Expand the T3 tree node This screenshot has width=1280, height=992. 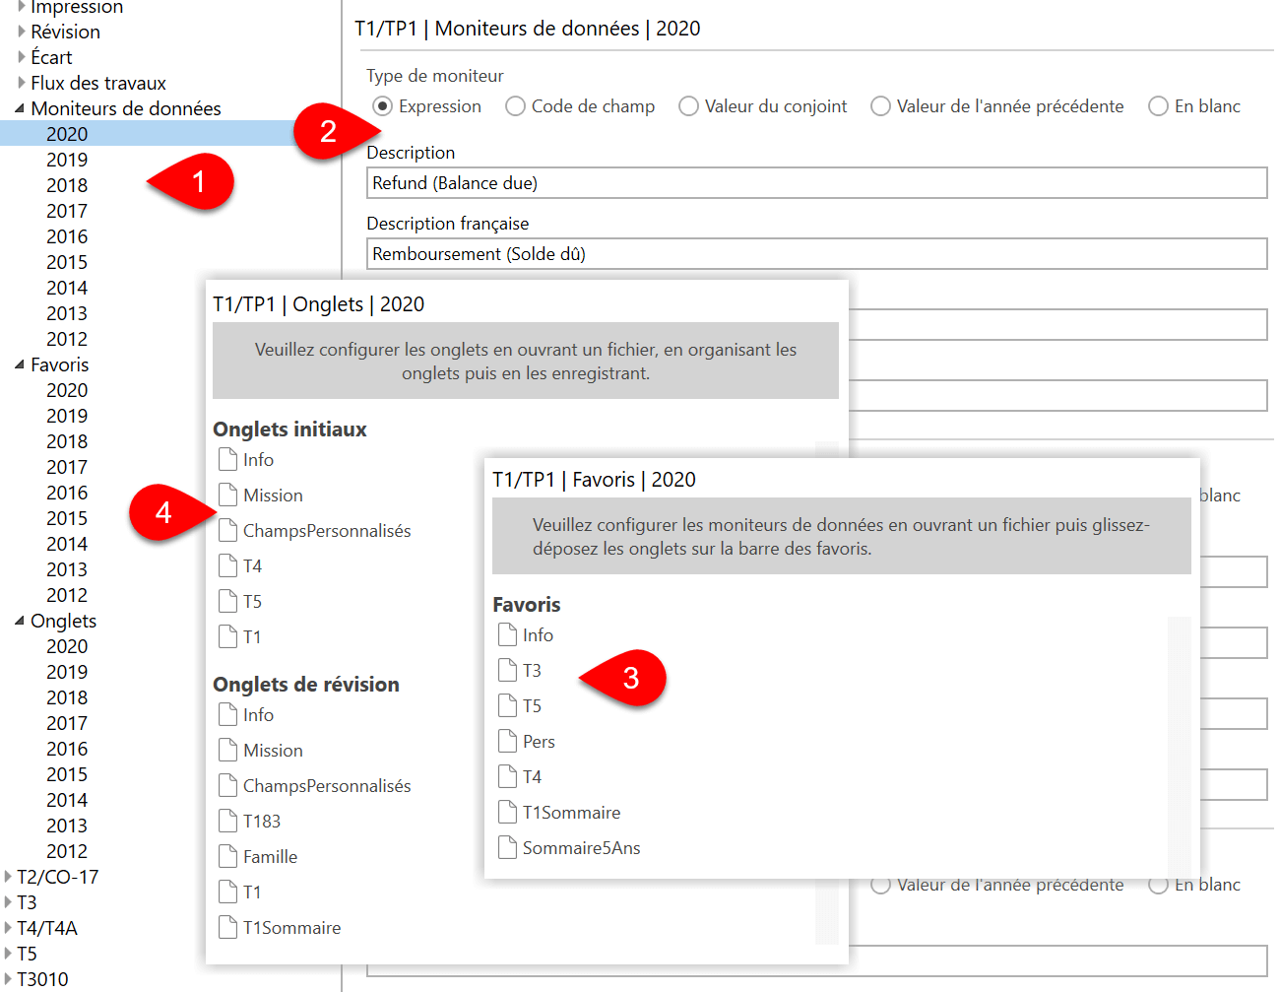pos(8,902)
